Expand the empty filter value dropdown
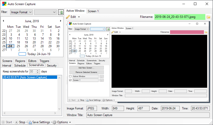Image resolution: width=213 pixels, height=125 pixels. (x=45, y=12)
